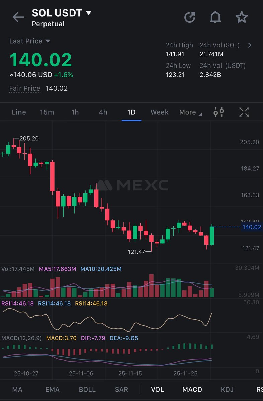Switch chart to Line view

click(19, 112)
